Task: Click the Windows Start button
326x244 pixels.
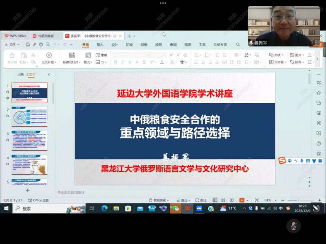Action: tap(6, 208)
